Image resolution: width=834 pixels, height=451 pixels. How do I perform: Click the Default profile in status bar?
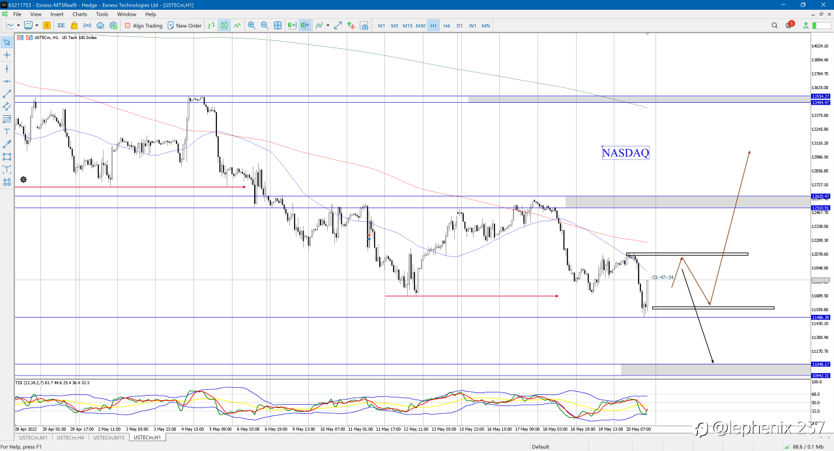coord(540,446)
